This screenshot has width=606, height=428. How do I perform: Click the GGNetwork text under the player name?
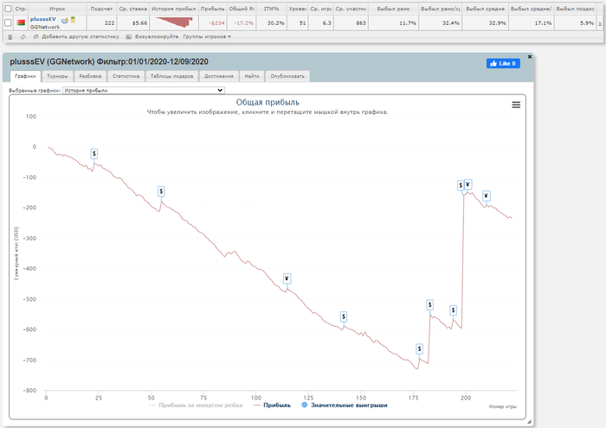click(45, 27)
